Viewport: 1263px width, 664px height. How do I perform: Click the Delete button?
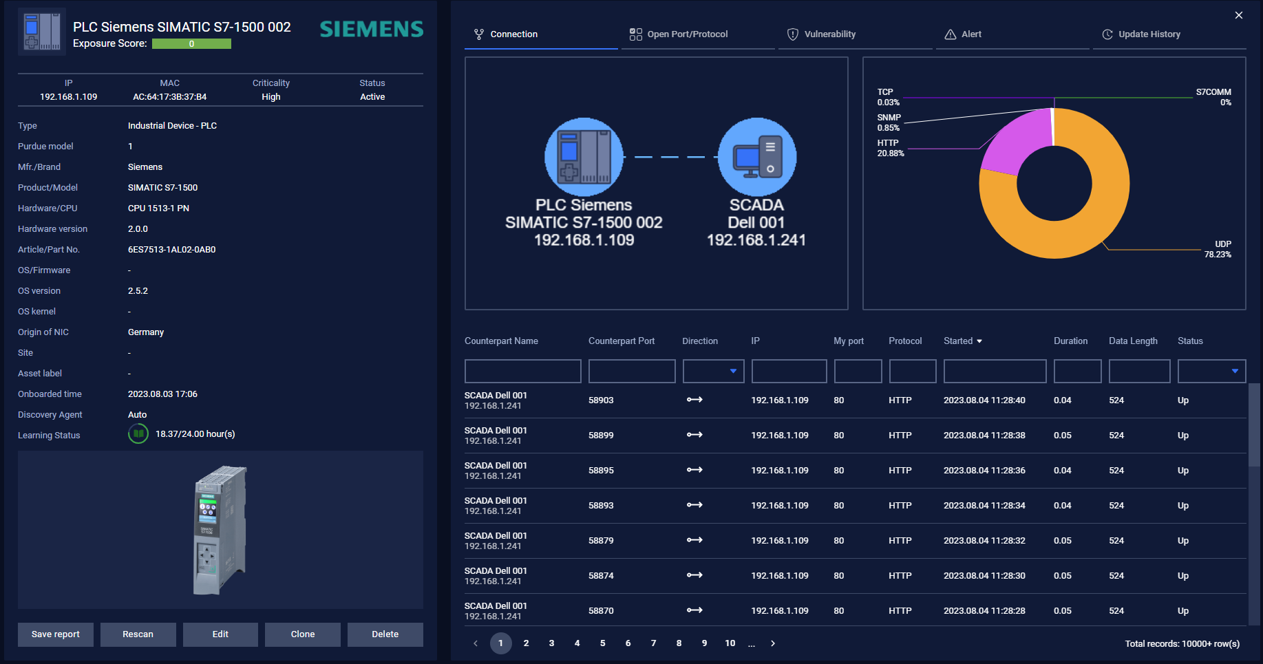(x=385, y=634)
